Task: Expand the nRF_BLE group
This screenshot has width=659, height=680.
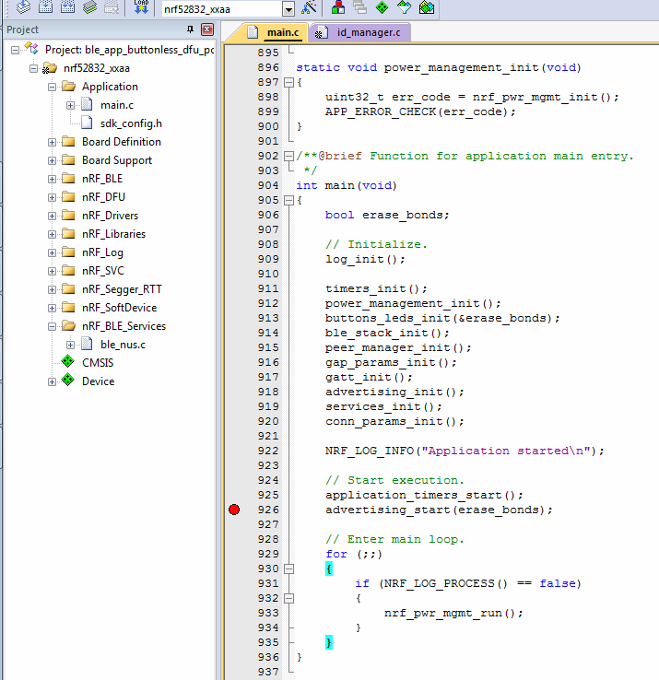Action: point(52,179)
